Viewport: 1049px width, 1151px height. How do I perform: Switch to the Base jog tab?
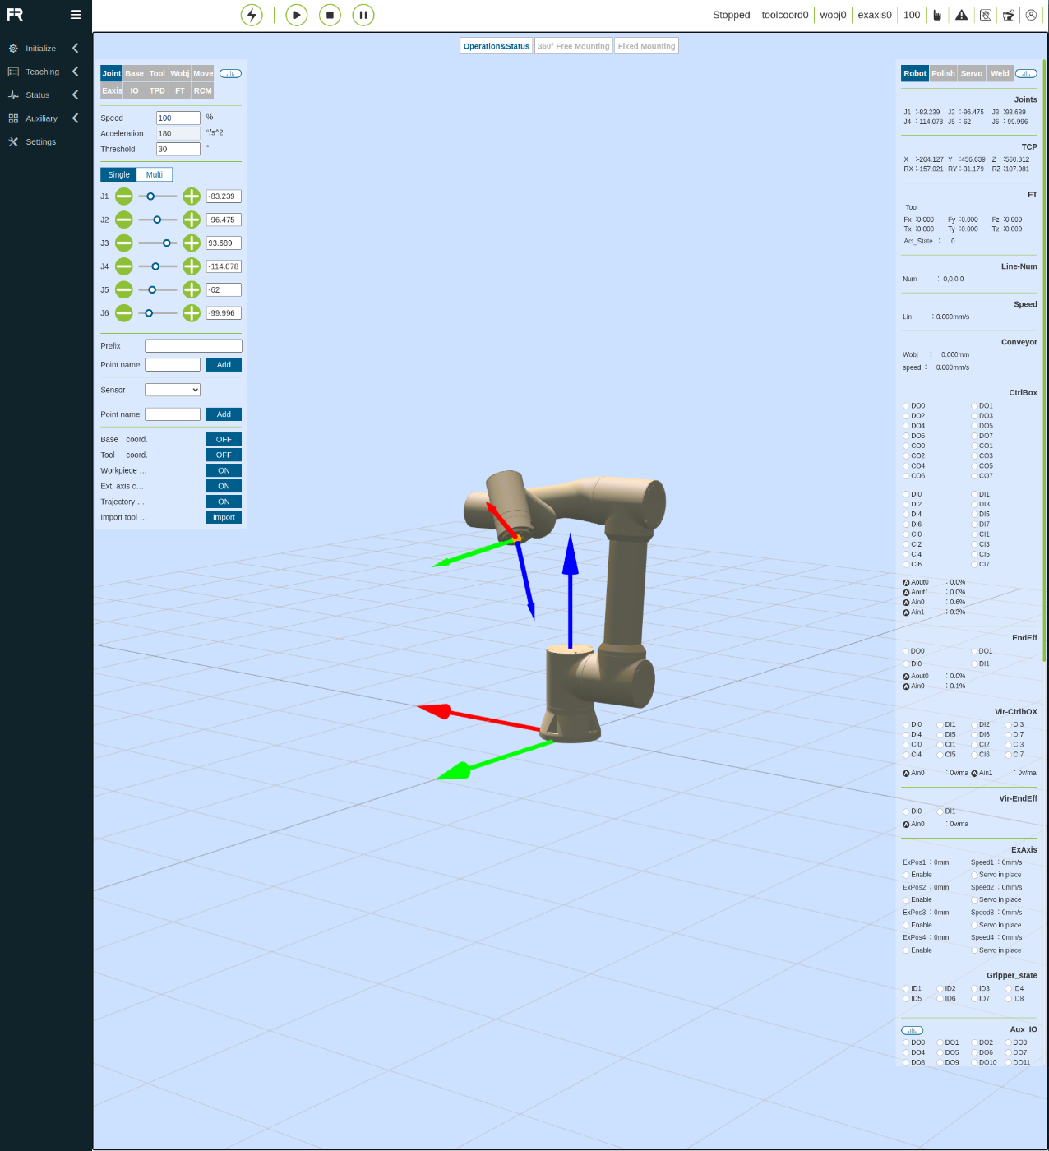(x=135, y=73)
